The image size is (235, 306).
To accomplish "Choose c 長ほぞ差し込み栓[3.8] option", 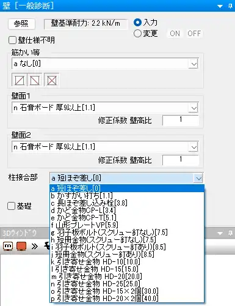I will tap(127, 203).
